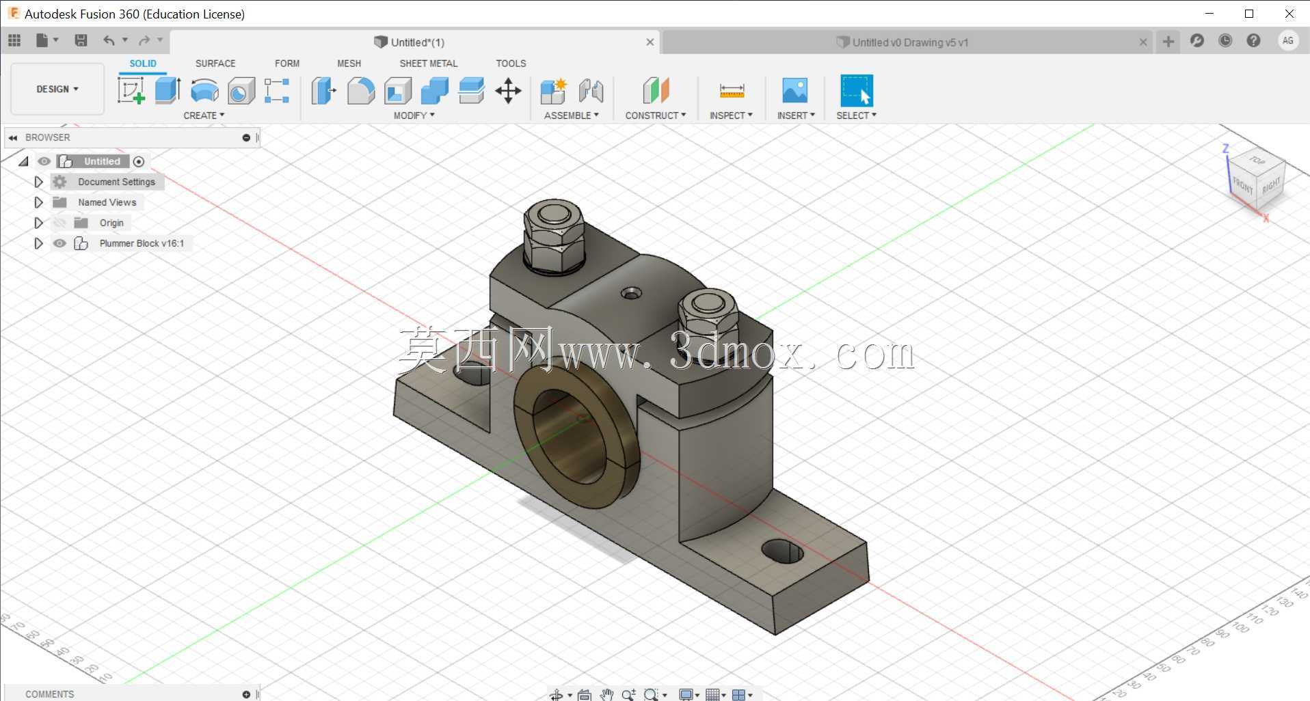
Task: Open the Help question mark icon
Action: point(1253,40)
